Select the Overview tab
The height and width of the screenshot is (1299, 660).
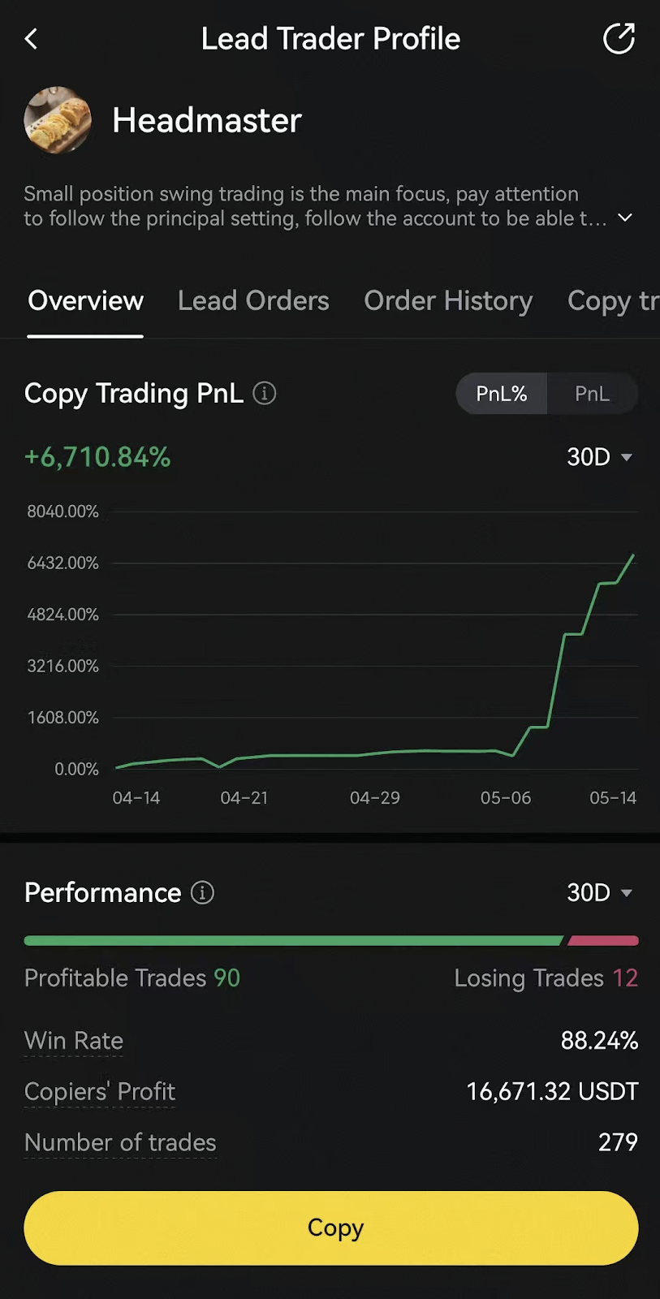[85, 301]
